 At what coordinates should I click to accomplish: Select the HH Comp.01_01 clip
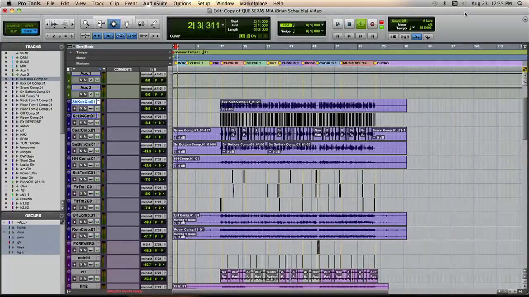[x=290, y=162]
